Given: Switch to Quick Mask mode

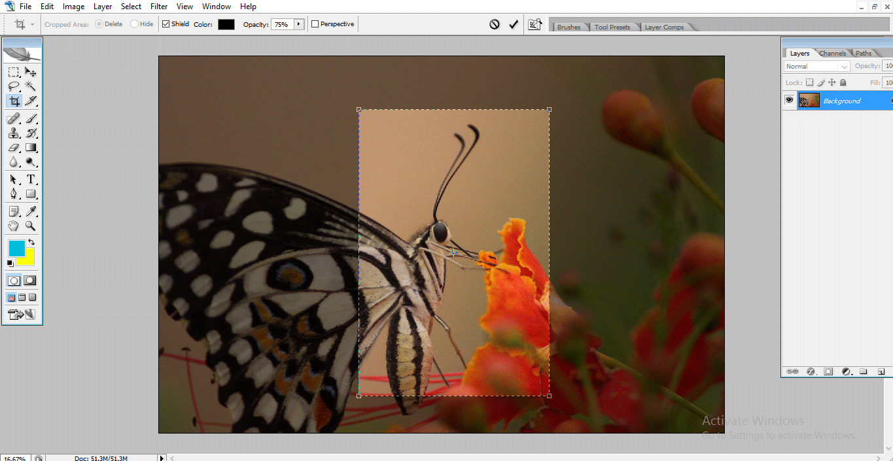Looking at the screenshot, I should pos(30,281).
